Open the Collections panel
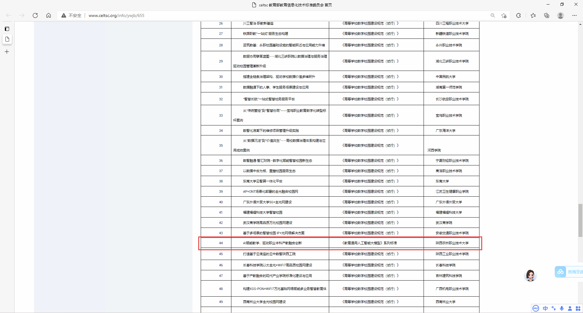The width and height of the screenshot is (583, 313). click(547, 15)
